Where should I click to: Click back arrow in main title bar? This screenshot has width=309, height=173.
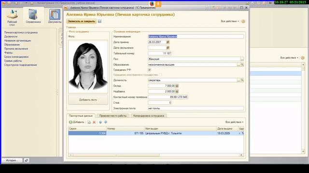tap(16, 3)
